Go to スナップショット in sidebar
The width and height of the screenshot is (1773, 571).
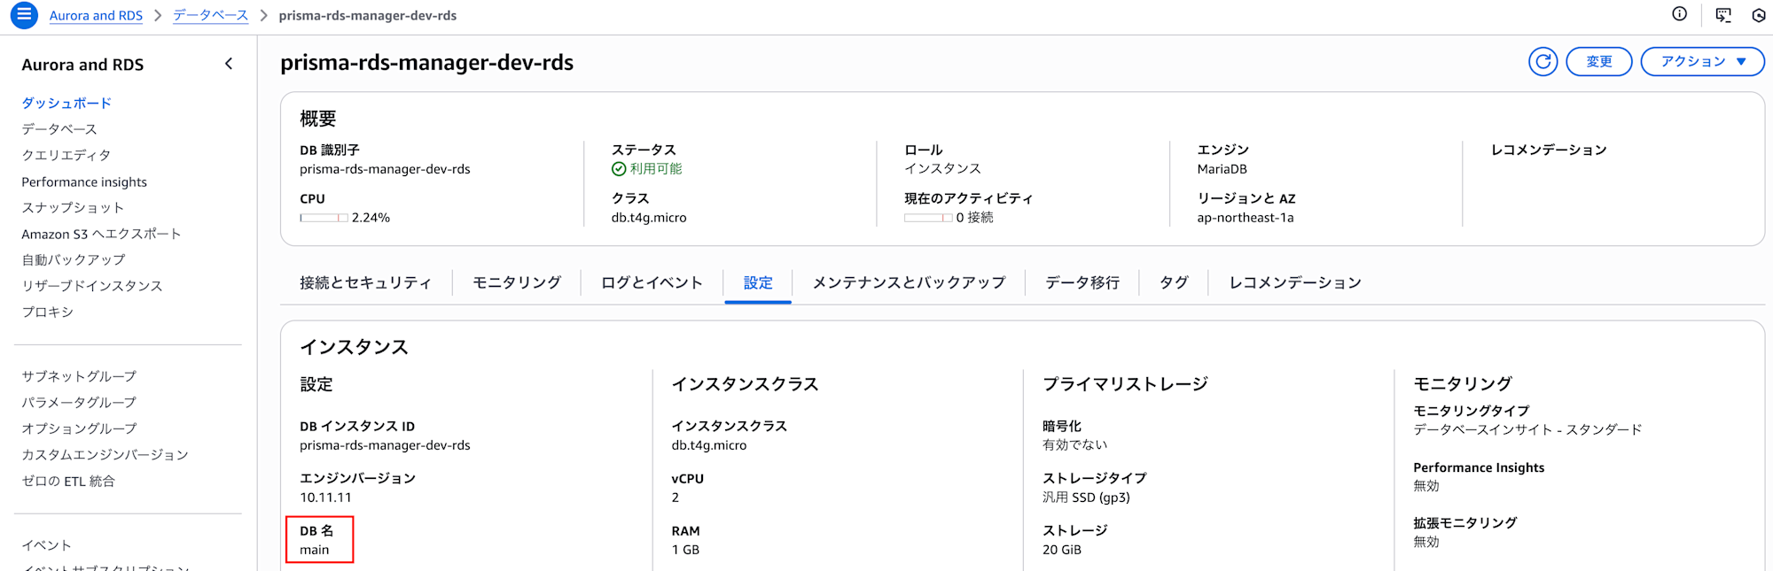point(73,208)
